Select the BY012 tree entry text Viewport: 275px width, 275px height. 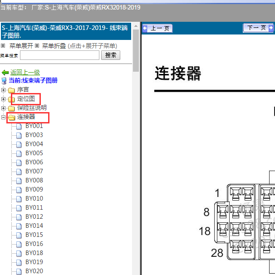[34, 216]
